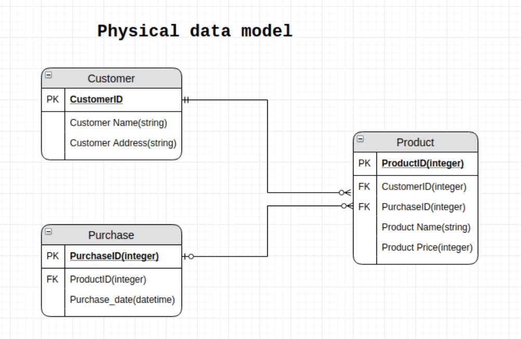Image resolution: width=521 pixels, height=339 pixels.
Task: Click the lower crow's foot marker at Product
Action: 347,206
